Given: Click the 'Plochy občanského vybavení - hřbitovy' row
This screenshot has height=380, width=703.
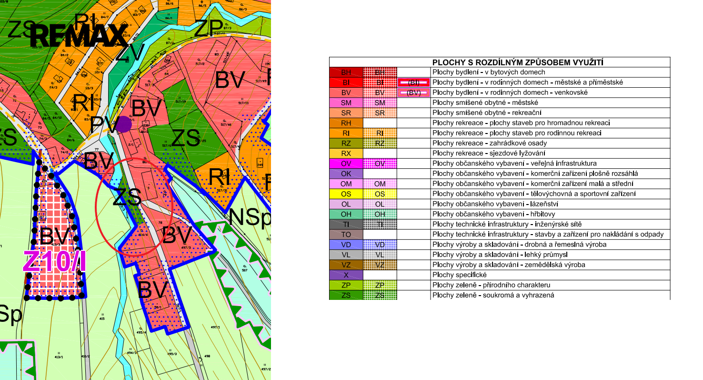Looking at the screenshot, I should [500, 215].
